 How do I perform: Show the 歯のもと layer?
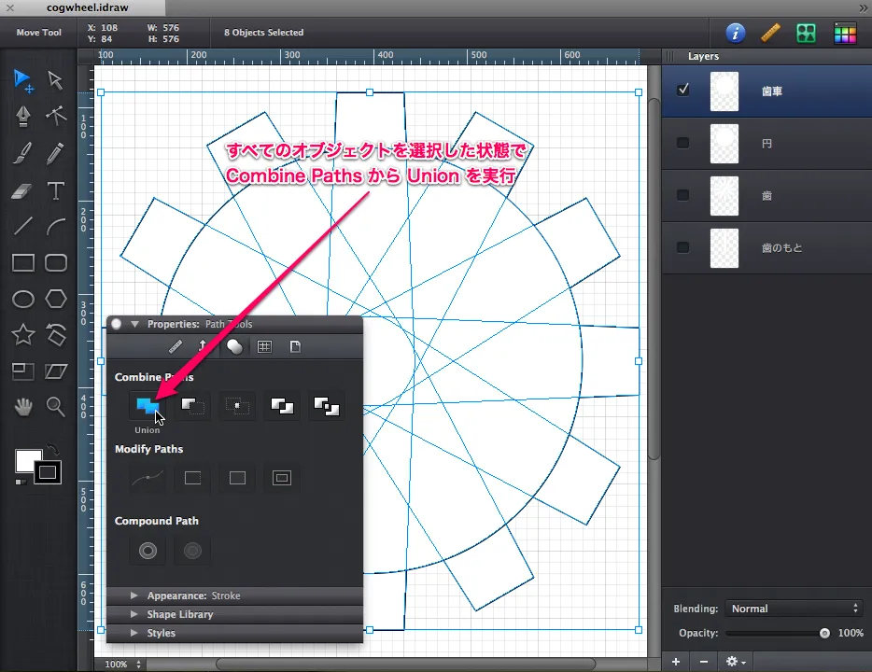click(x=683, y=247)
